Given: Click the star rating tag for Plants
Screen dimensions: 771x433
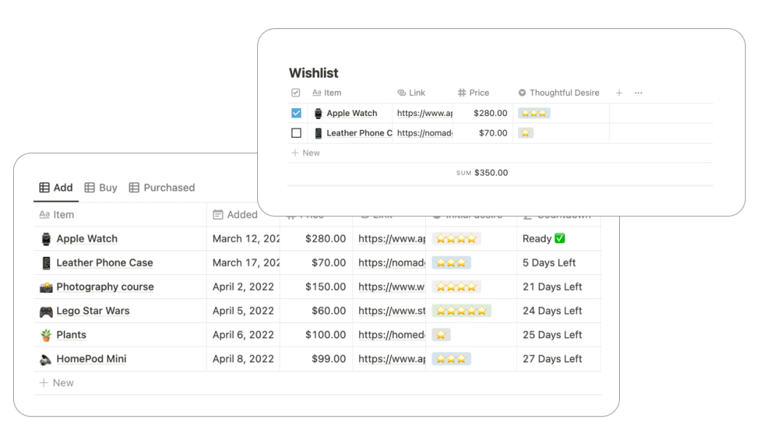Looking at the screenshot, I should click(x=441, y=335).
